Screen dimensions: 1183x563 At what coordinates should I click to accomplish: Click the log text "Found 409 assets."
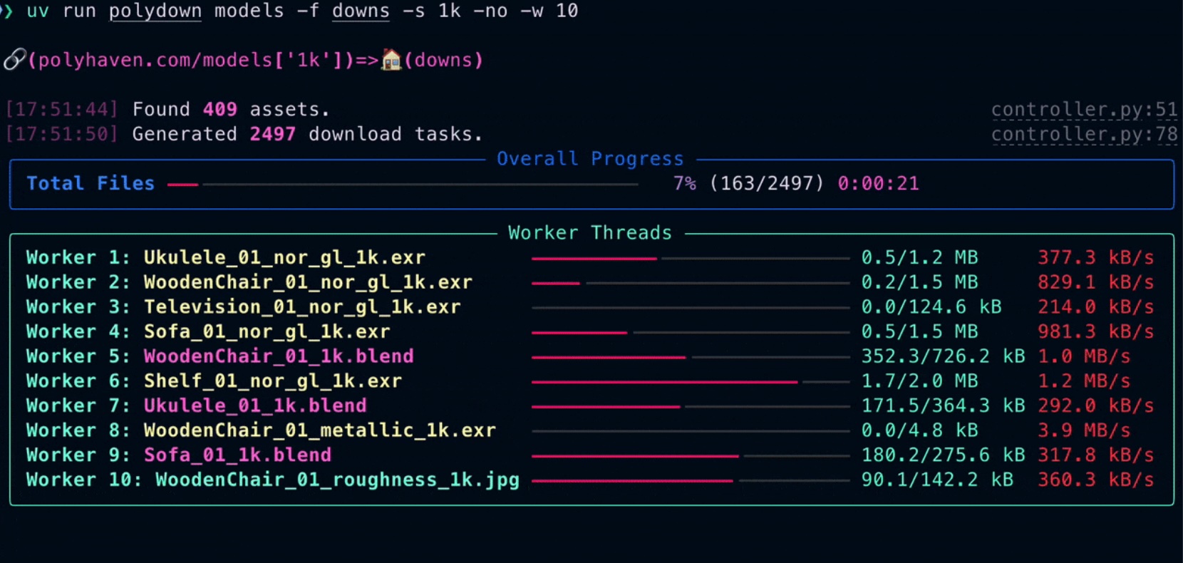tap(231, 110)
